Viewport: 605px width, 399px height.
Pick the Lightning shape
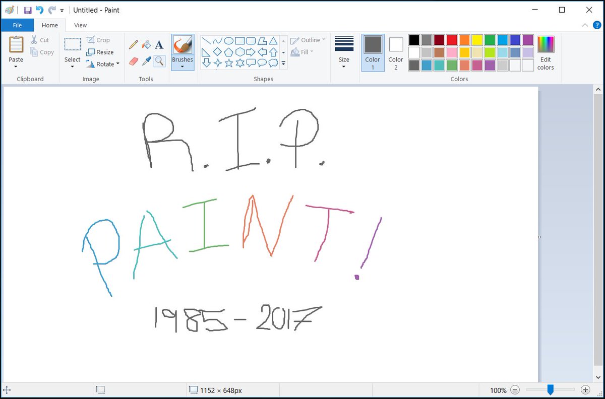tap(283, 62)
